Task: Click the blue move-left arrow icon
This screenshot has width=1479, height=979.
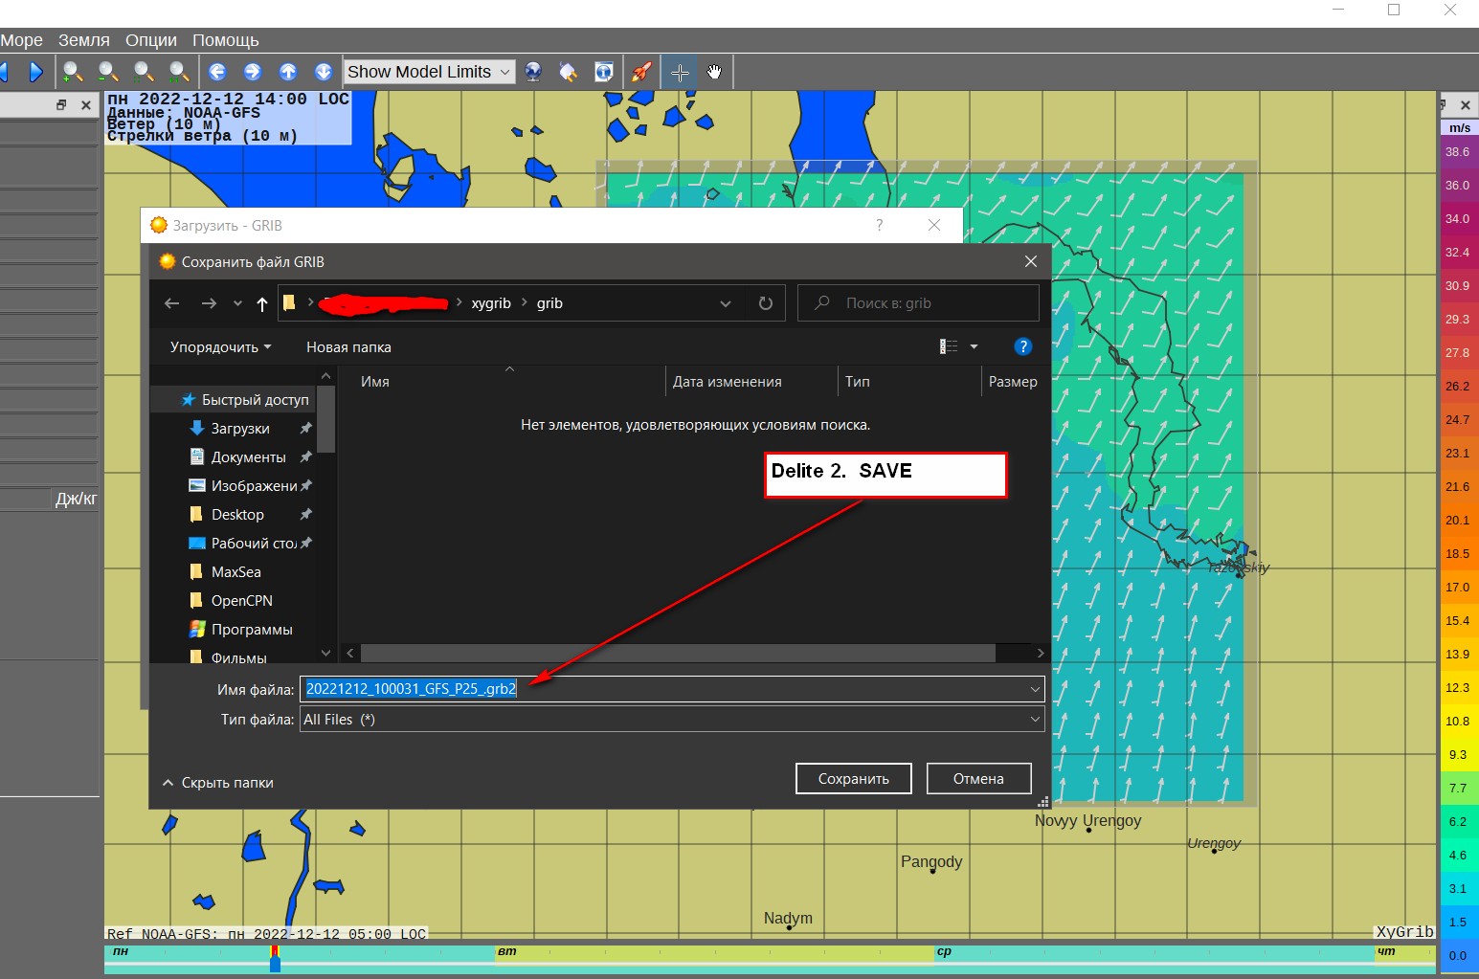Action: [x=217, y=72]
